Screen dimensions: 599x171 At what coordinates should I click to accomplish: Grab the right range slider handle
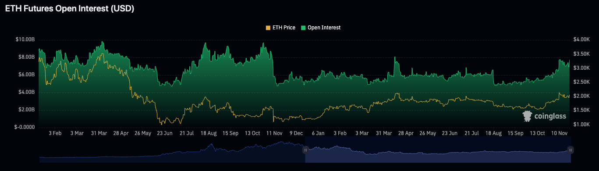click(x=570, y=150)
